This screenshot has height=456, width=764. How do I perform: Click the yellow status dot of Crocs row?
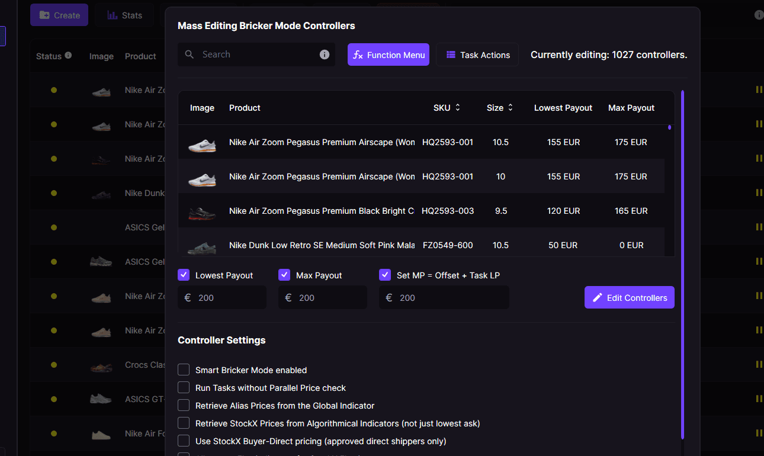point(54,365)
